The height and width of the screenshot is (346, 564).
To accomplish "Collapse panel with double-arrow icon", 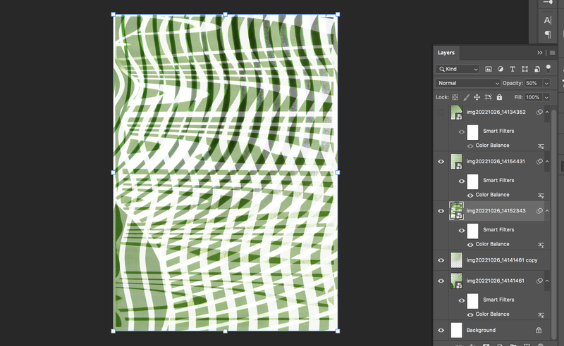I will pyautogui.click(x=540, y=53).
